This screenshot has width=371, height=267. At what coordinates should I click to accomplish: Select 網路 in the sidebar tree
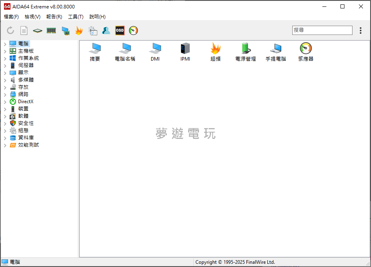(23, 94)
